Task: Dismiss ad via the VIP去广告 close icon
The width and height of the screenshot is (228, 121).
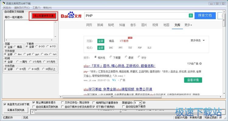Action: coord(200,64)
